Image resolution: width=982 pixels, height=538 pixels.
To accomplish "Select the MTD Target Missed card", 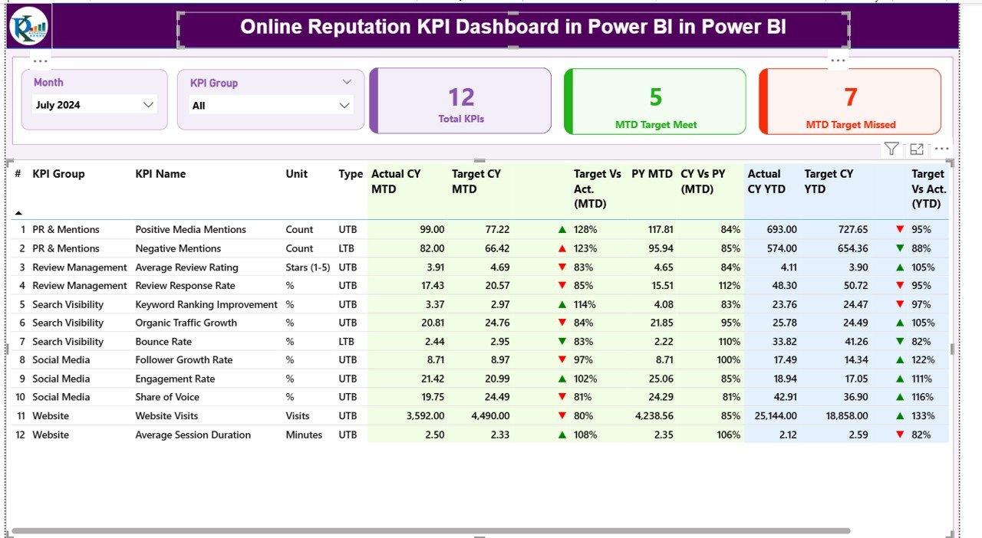I will coord(850,101).
